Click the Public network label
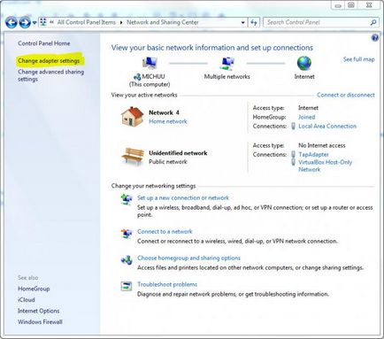The image size is (384, 339). [168, 162]
